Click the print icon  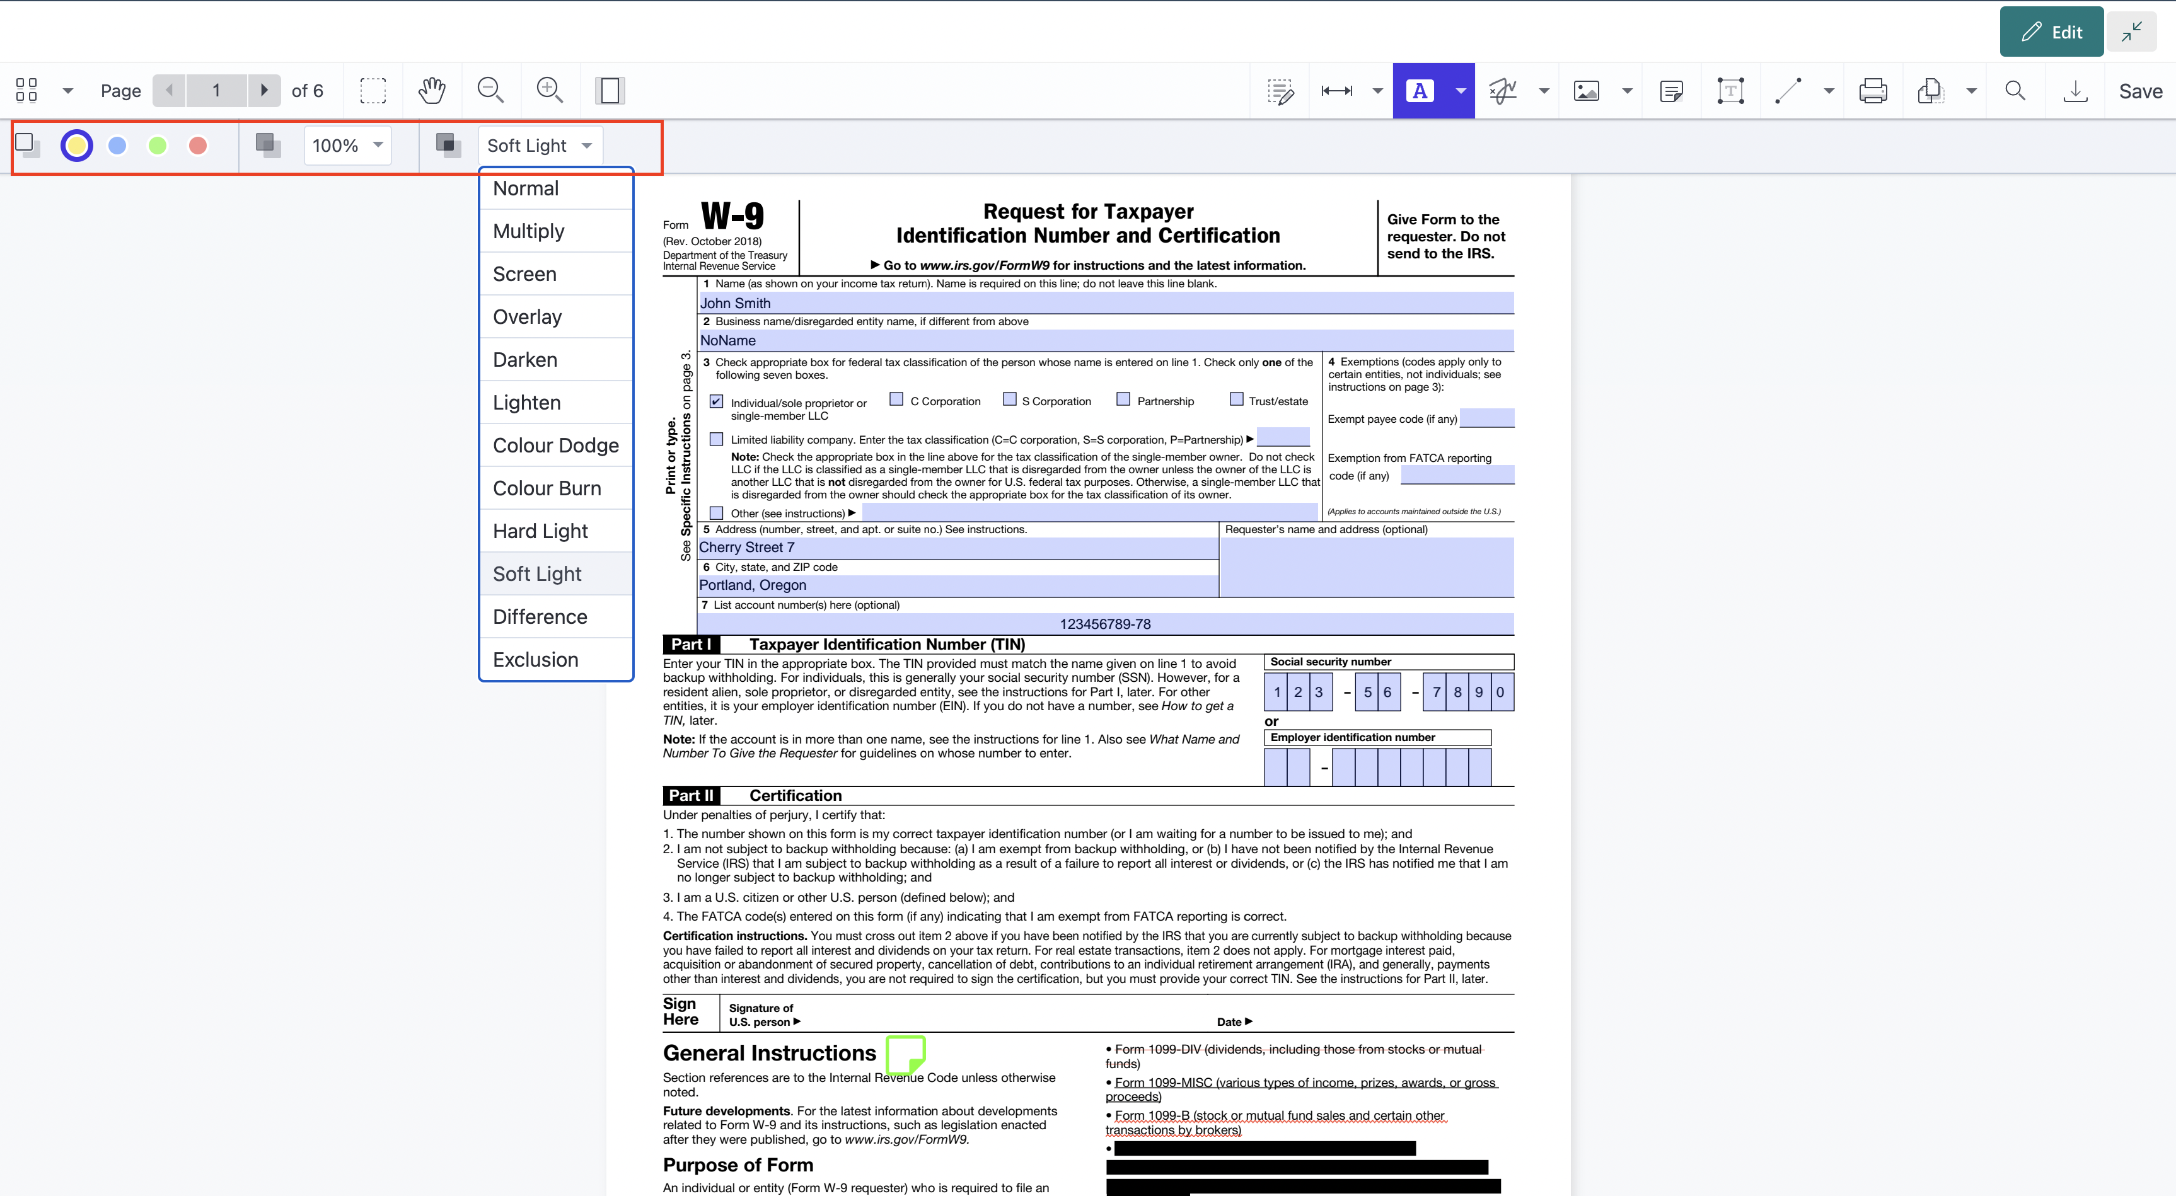[x=1873, y=89]
